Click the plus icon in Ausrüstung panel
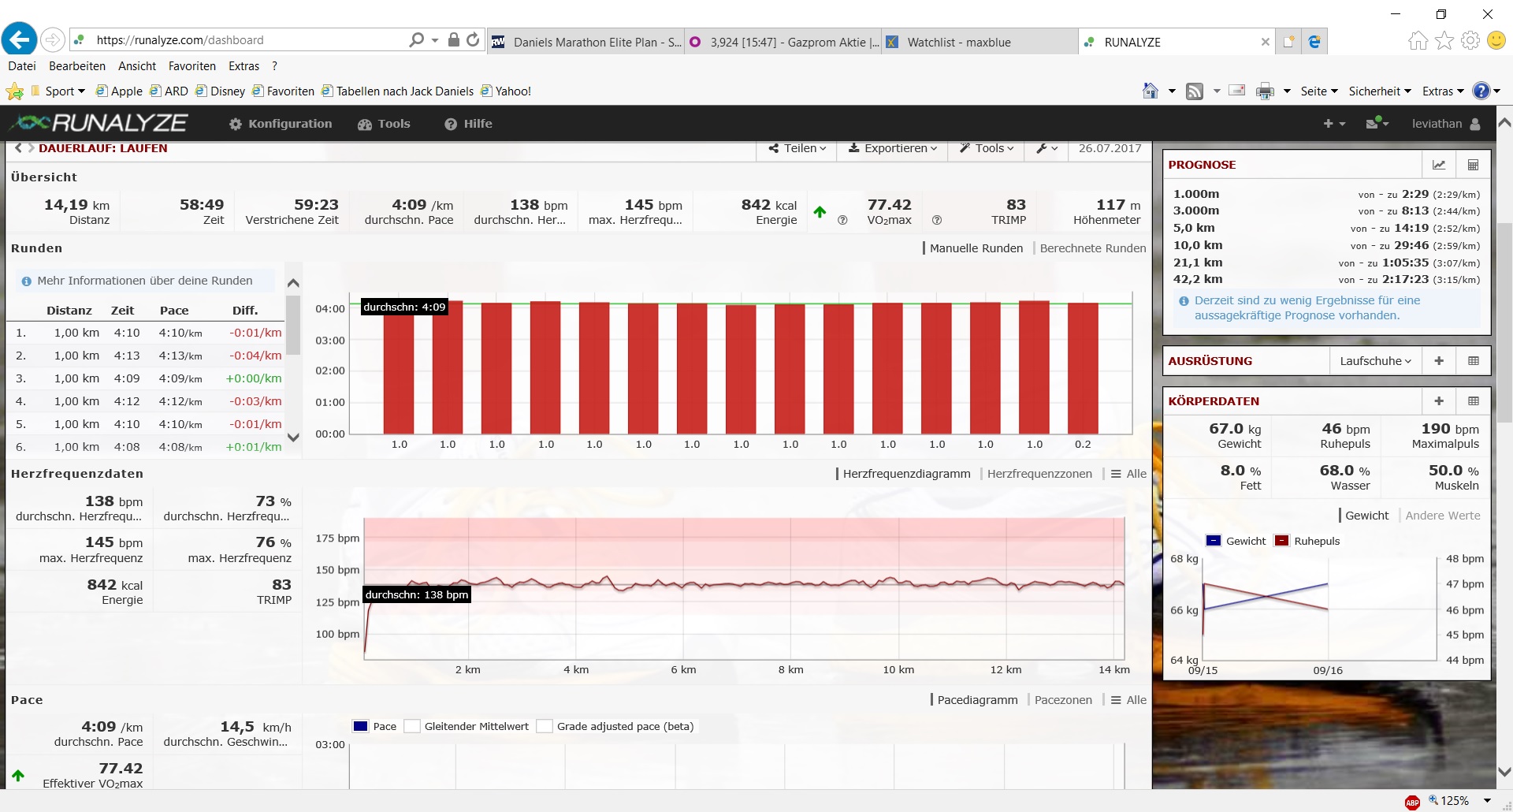This screenshot has width=1513, height=812. tap(1439, 361)
